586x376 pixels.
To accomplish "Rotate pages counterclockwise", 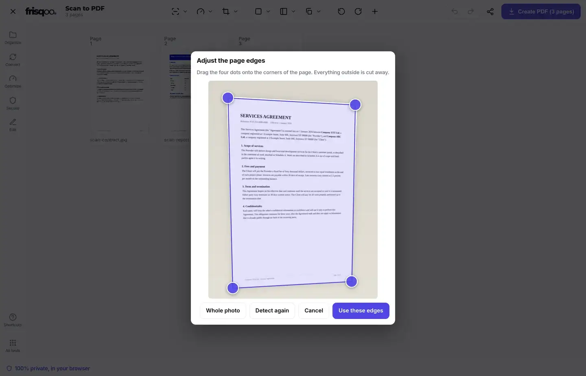I will pyautogui.click(x=341, y=11).
